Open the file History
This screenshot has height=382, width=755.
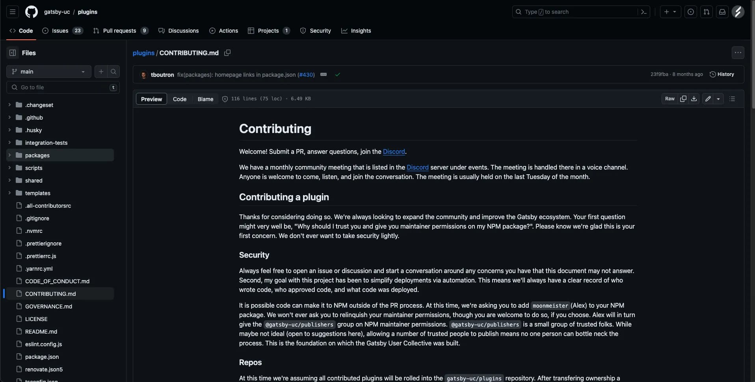point(722,74)
